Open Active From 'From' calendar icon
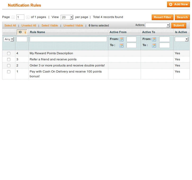This screenshot has height=180, width=192. 122,39
